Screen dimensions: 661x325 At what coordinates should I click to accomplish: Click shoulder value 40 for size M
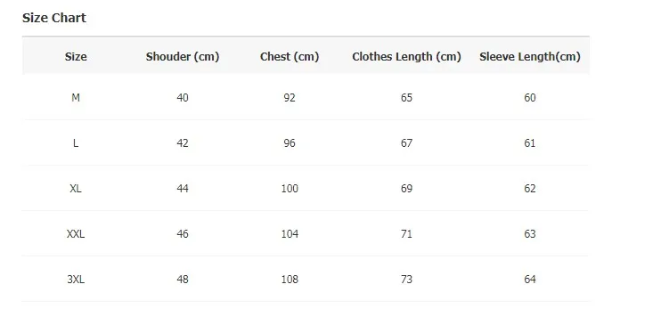point(183,98)
